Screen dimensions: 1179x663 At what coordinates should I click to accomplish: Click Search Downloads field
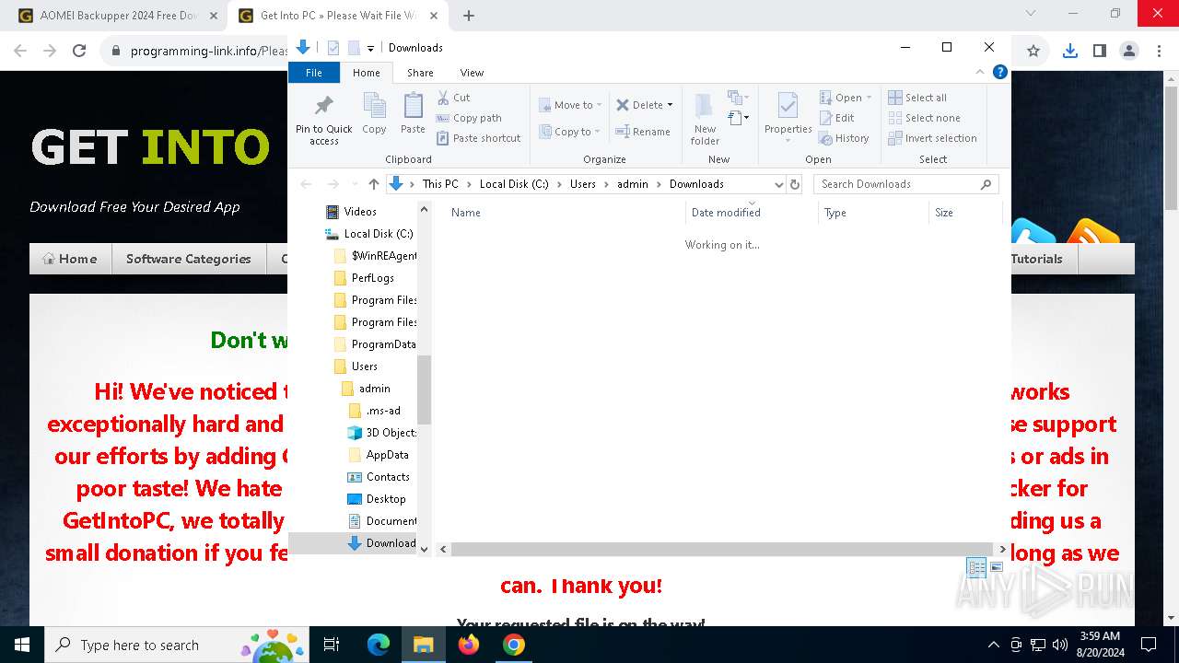tap(905, 184)
